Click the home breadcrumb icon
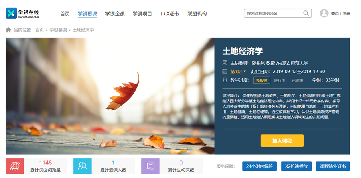 tap(8, 30)
